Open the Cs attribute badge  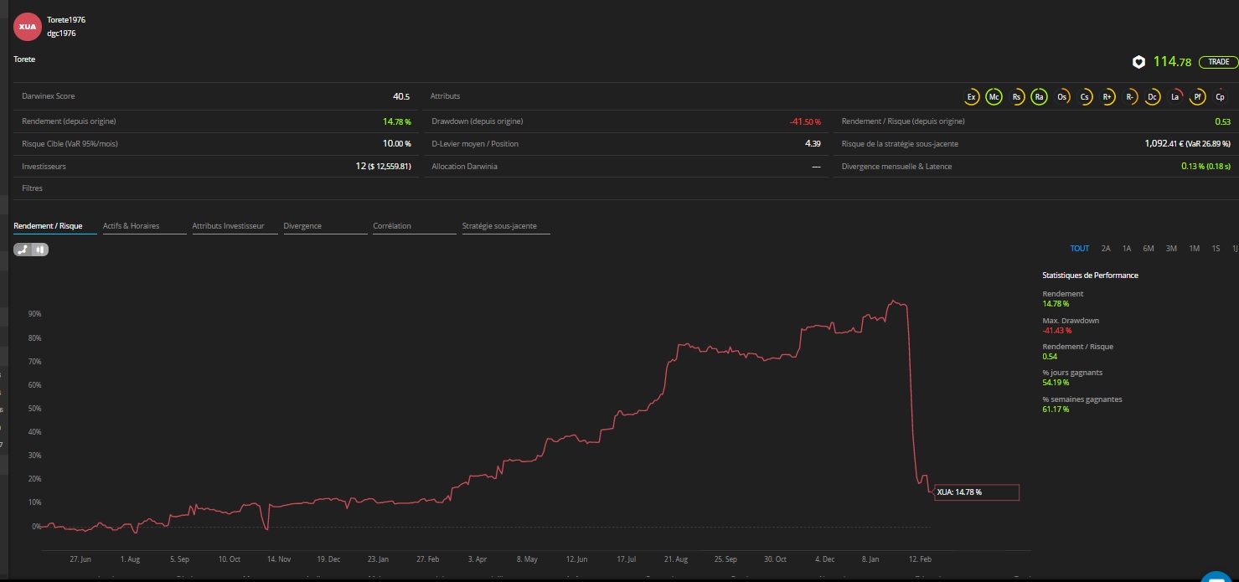point(1085,97)
